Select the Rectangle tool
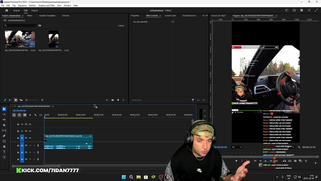This screenshot has width=321, height=181. [x=4, y=141]
